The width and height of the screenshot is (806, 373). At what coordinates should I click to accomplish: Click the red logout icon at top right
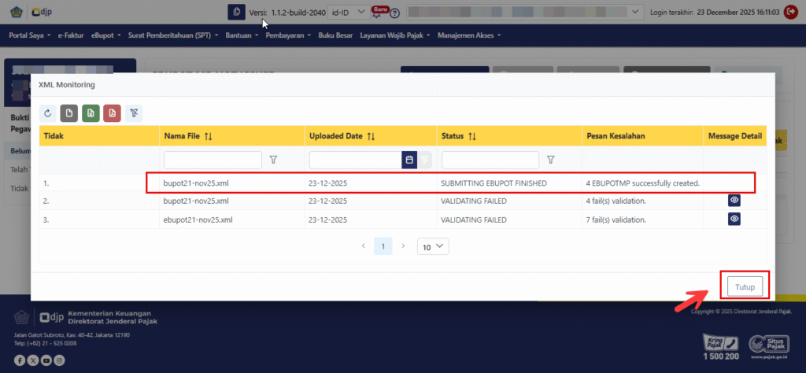click(790, 13)
